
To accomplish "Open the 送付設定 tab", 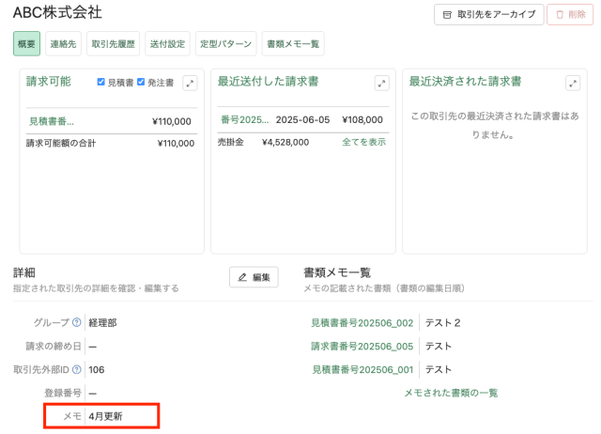I will point(168,43).
